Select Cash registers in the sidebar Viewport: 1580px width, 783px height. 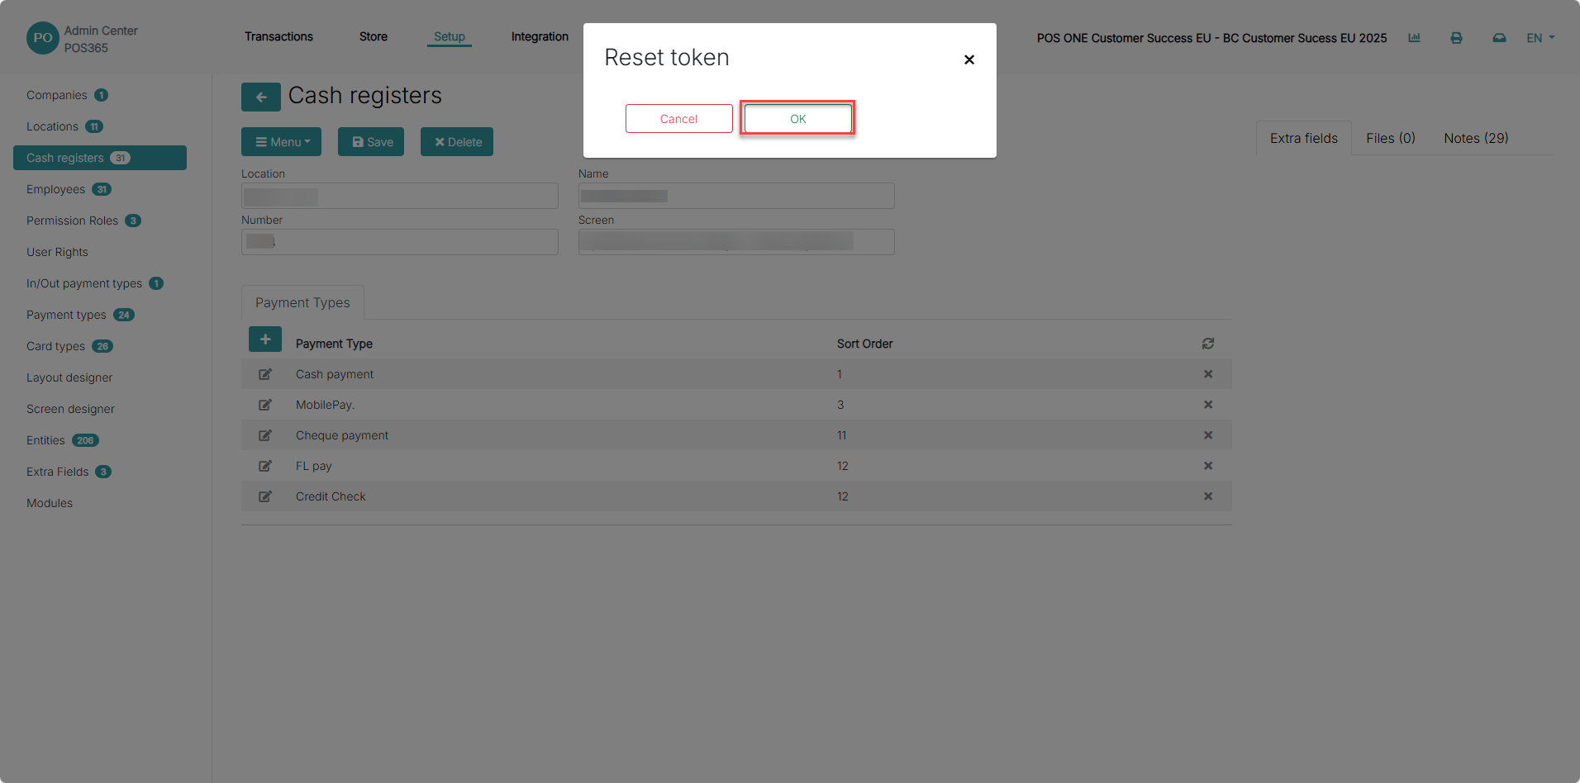pyautogui.click(x=100, y=158)
